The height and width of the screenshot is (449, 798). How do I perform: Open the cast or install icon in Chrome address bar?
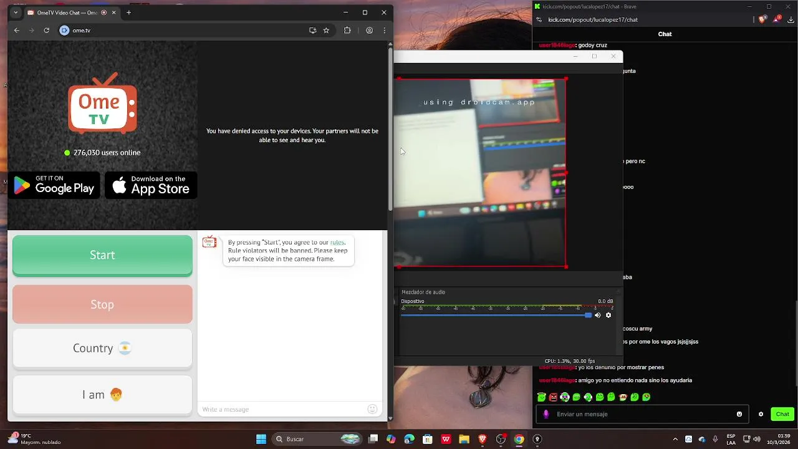point(312,30)
